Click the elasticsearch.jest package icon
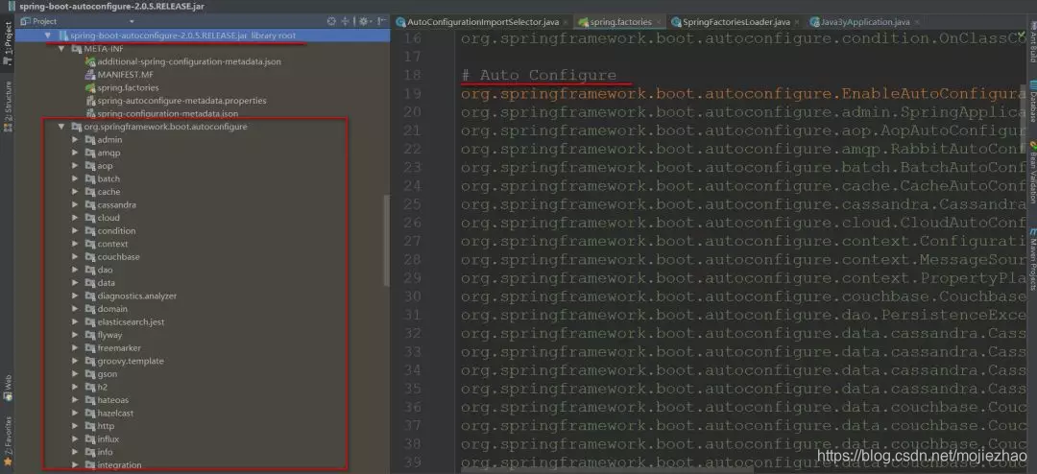 point(90,322)
